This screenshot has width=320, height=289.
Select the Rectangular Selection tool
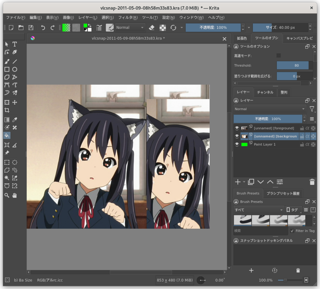point(7,162)
